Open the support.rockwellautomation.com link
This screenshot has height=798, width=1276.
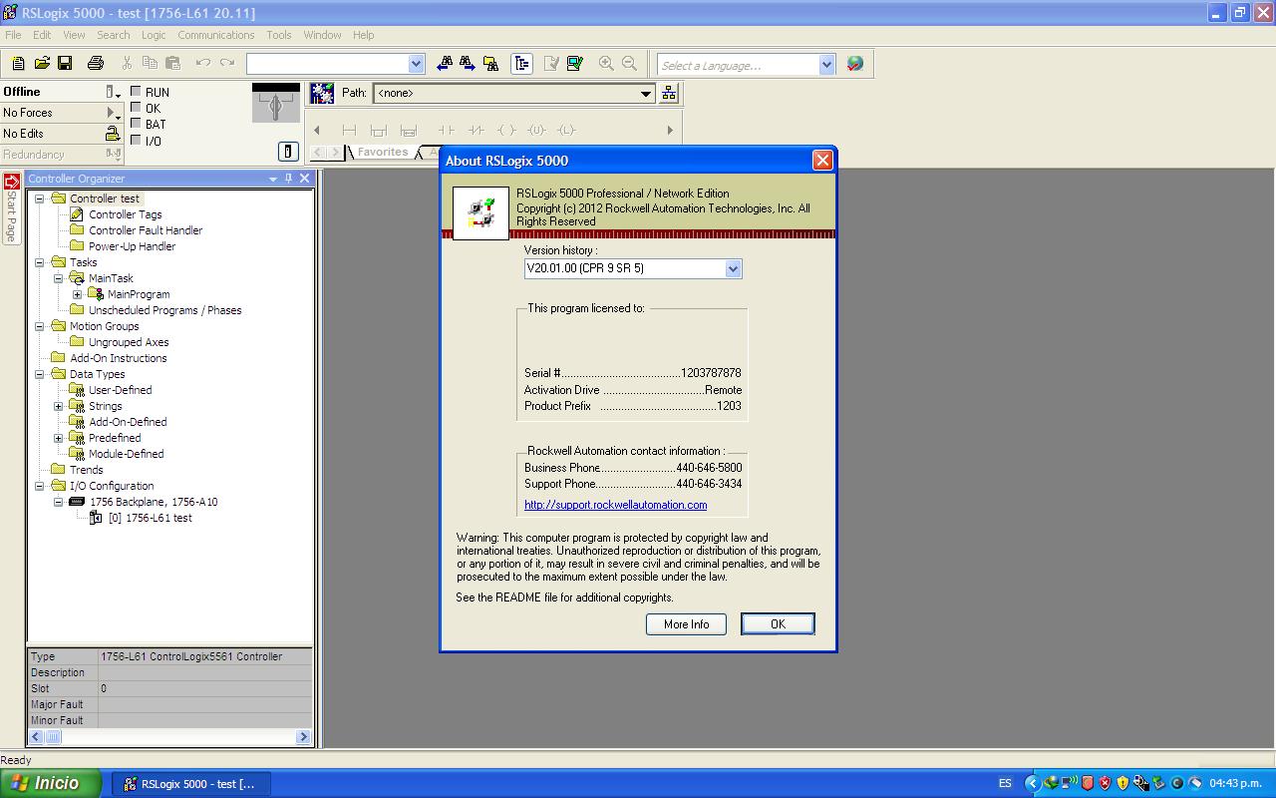pyautogui.click(x=616, y=505)
